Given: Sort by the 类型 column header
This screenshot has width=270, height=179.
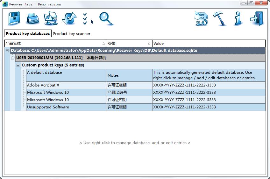Looking at the screenshot, I should [129, 43].
